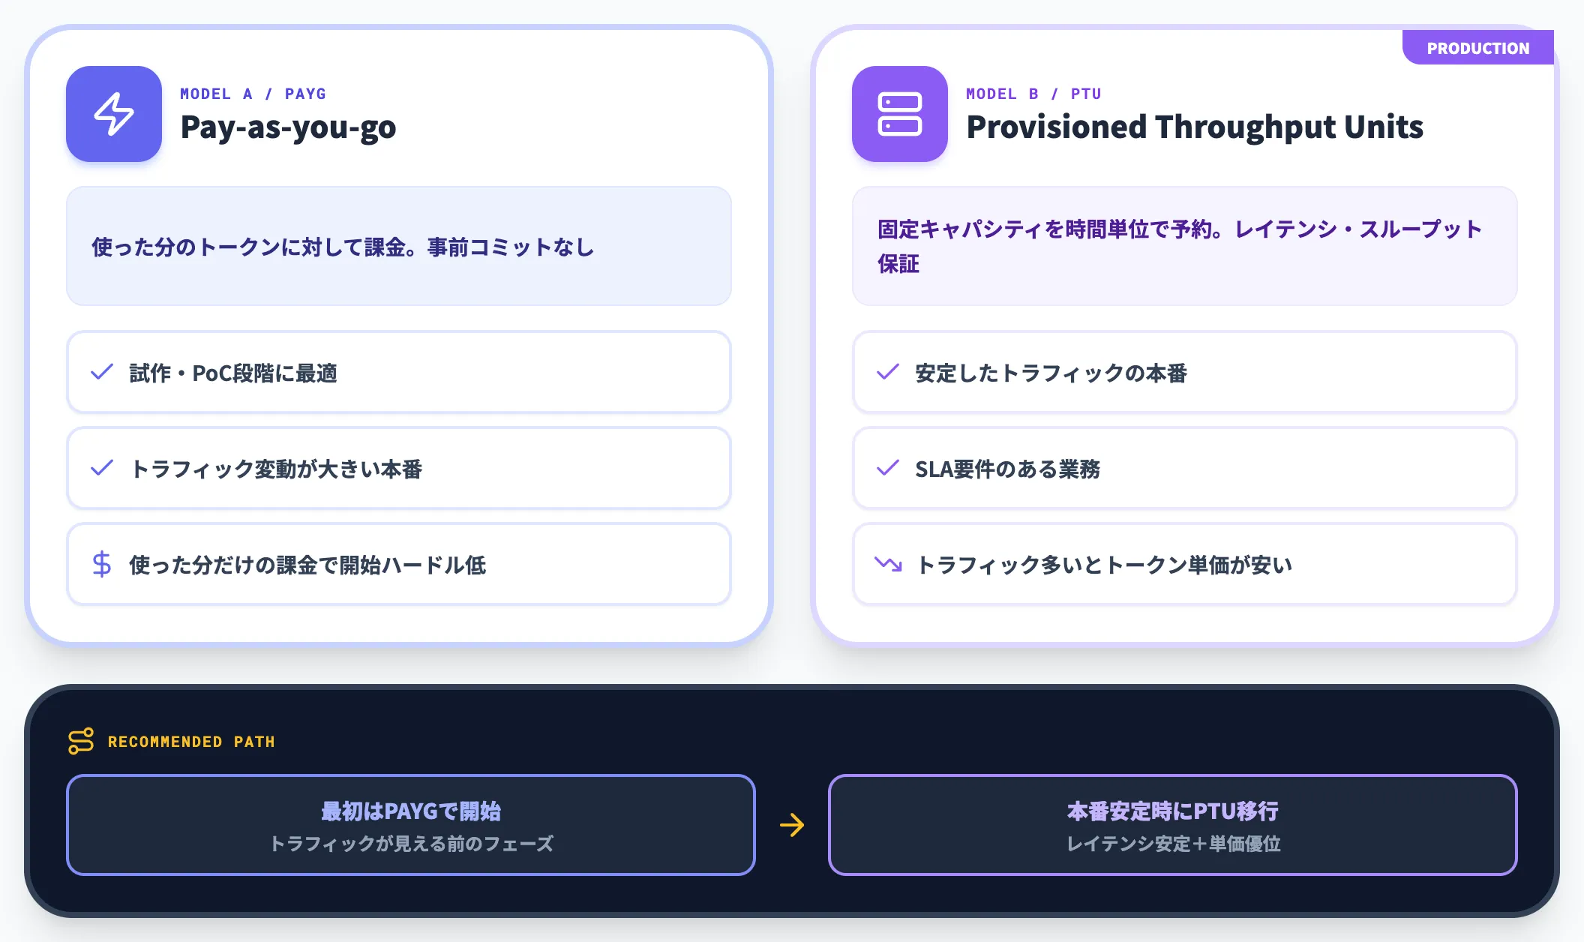1584x942 pixels.
Task: Click the checkmark beside トラフィック変動が大きい本番
Action: (x=102, y=468)
